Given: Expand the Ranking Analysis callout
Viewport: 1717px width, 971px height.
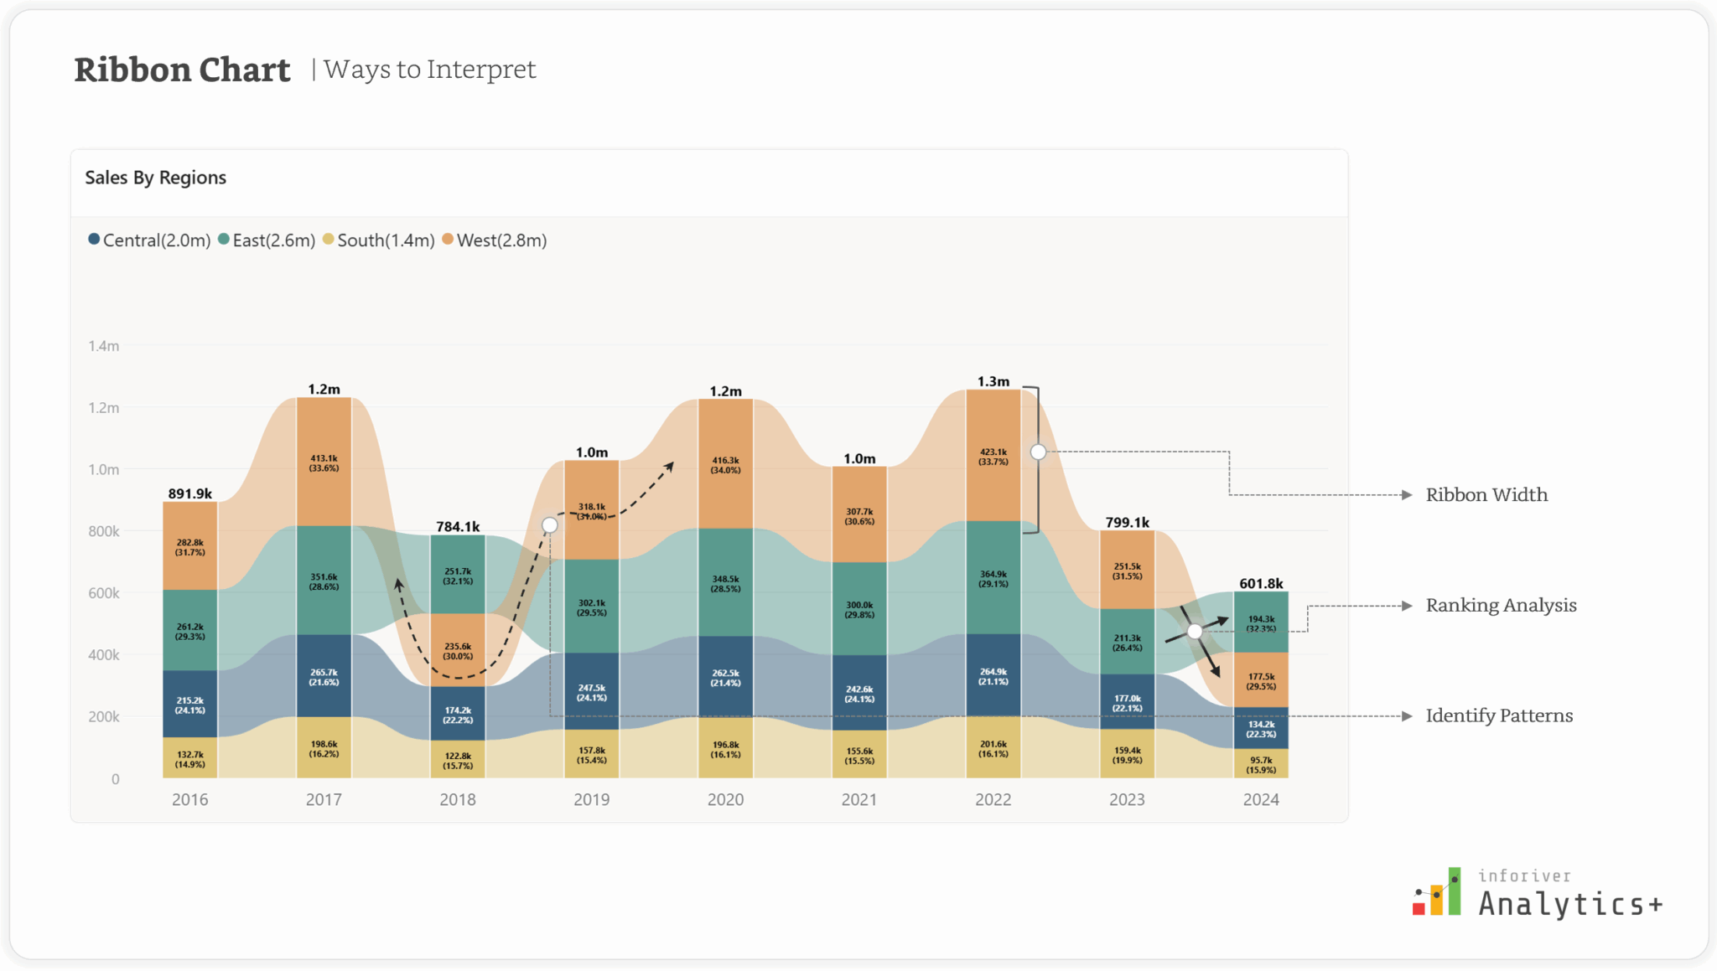Looking at the screenshot, I should 1501,605.
